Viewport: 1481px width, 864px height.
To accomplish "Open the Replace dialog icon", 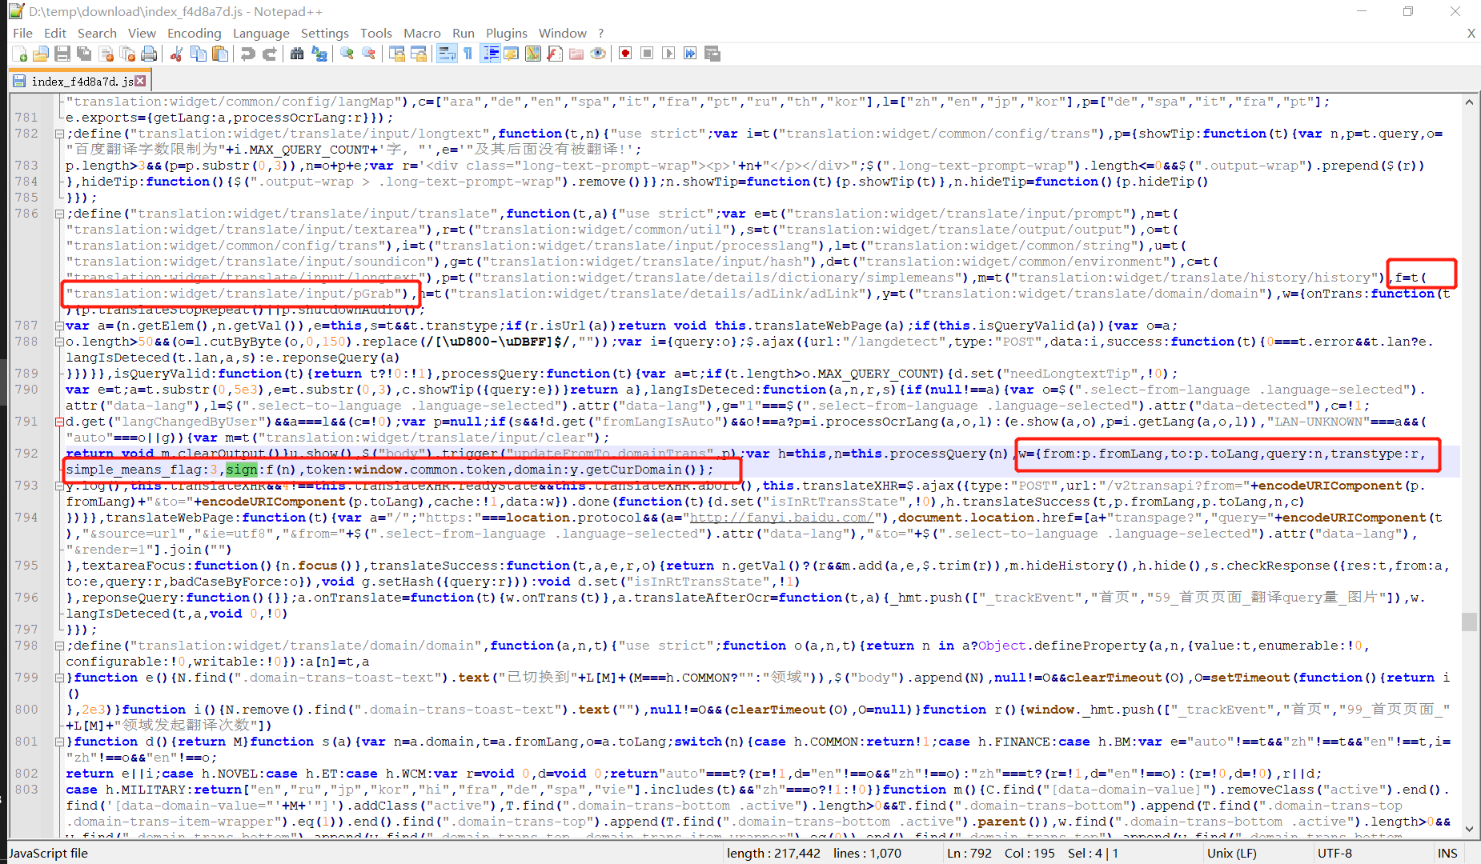I will [319, 54].
